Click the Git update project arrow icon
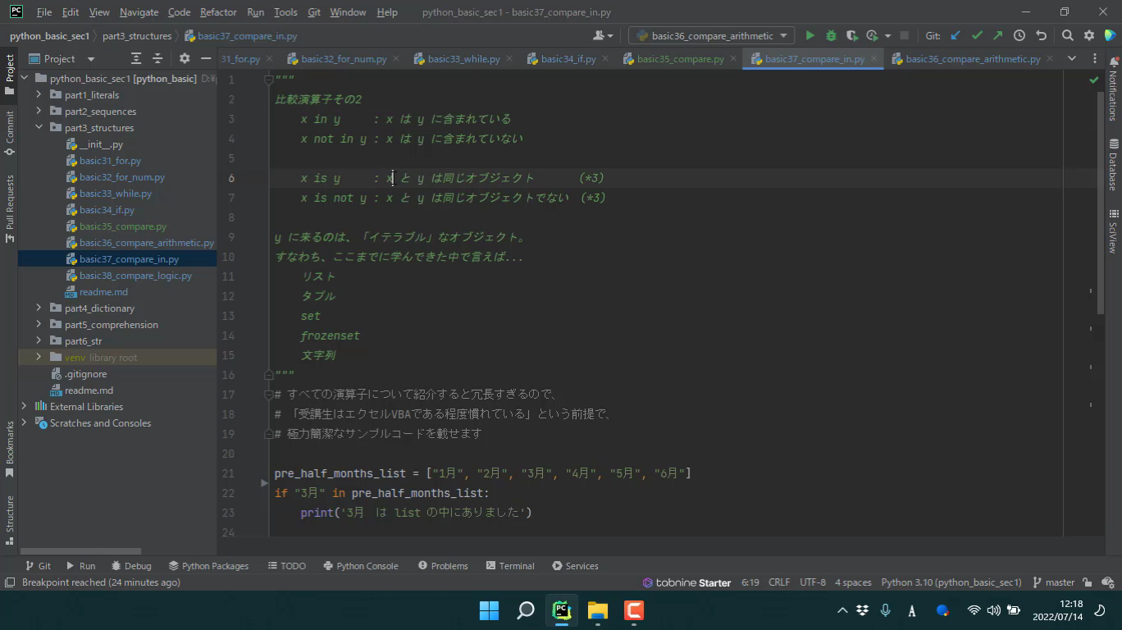 click(956, 35)
